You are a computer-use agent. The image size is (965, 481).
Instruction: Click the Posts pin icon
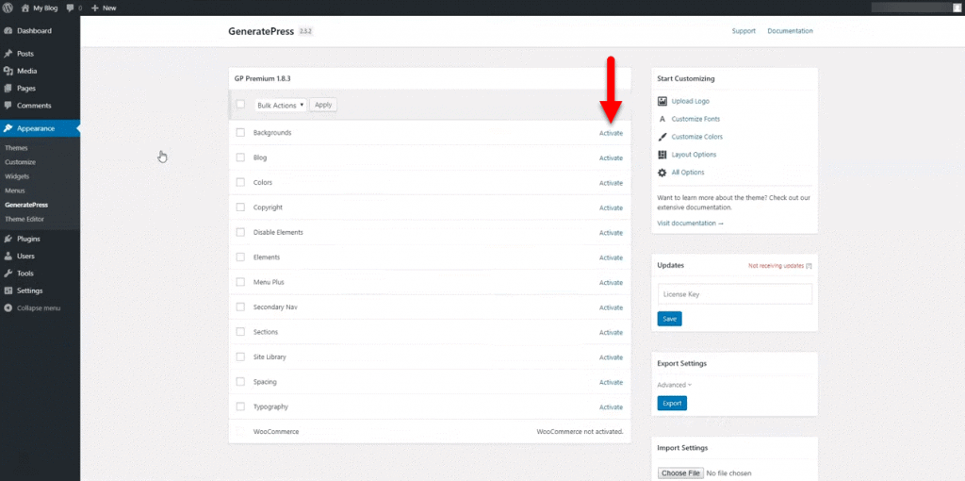[8, 54]
